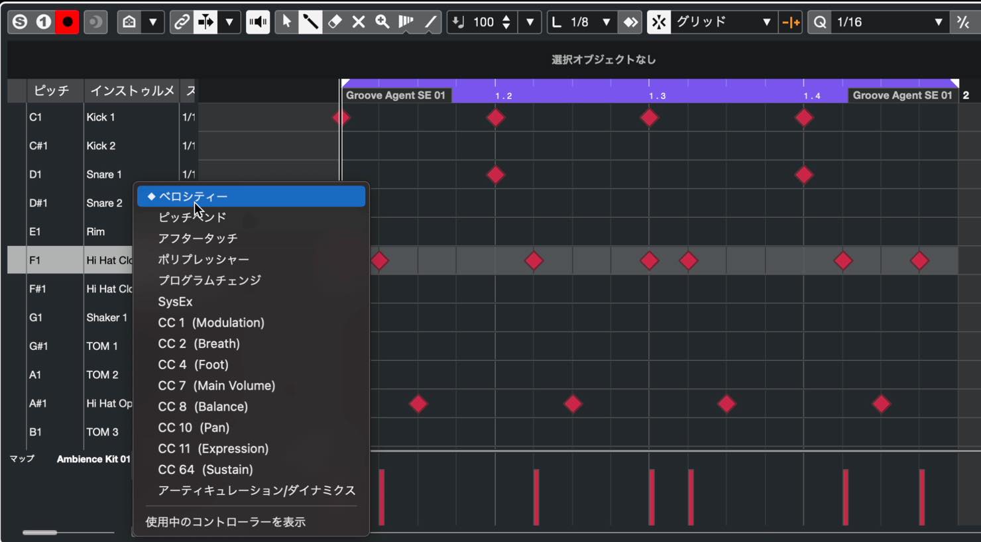The image size is (981, 542).
Task: Toggle the Solo Instrument 1 button
Action: pos(44,22)
